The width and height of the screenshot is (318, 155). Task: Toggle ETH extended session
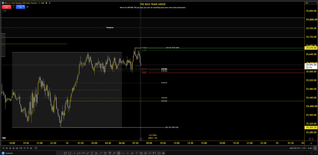(x=304, y=148)
